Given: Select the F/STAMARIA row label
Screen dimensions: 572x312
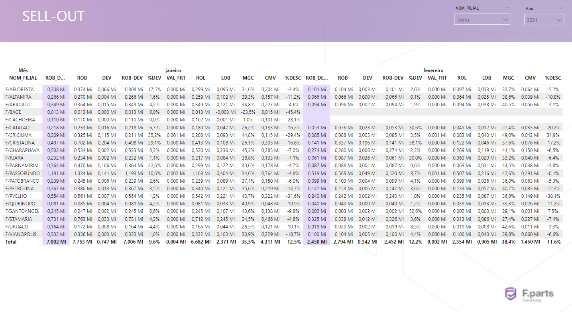Looking at the screenshot, I should [x=19, y=219].
